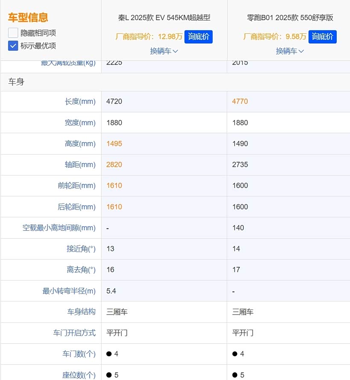Select the 空载最小离地间隙(mm) label
This screenshot has height=380, width=350.
click(59, 228)
